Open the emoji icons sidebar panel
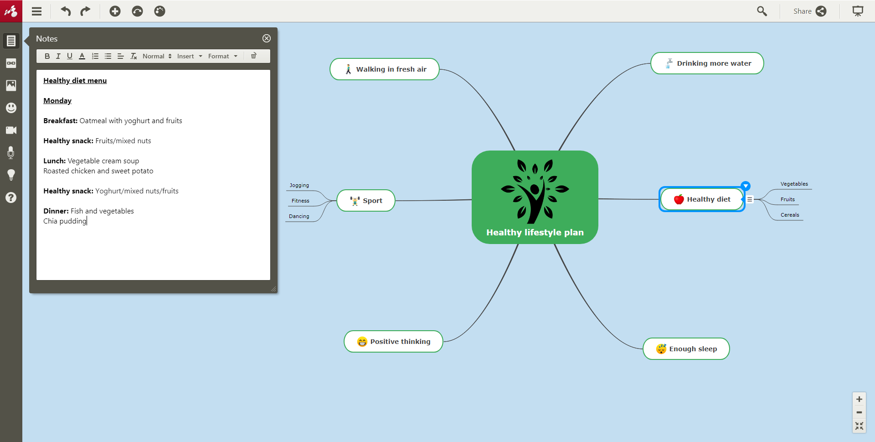Viewport: 875px width, 442px height. [11, 108]
